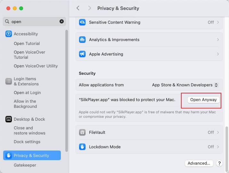Select Privacy & Security in sidebar
Image resolution: width=229 pixels, height=173 pixels.
pyautogui.click(x=32, y=155)
